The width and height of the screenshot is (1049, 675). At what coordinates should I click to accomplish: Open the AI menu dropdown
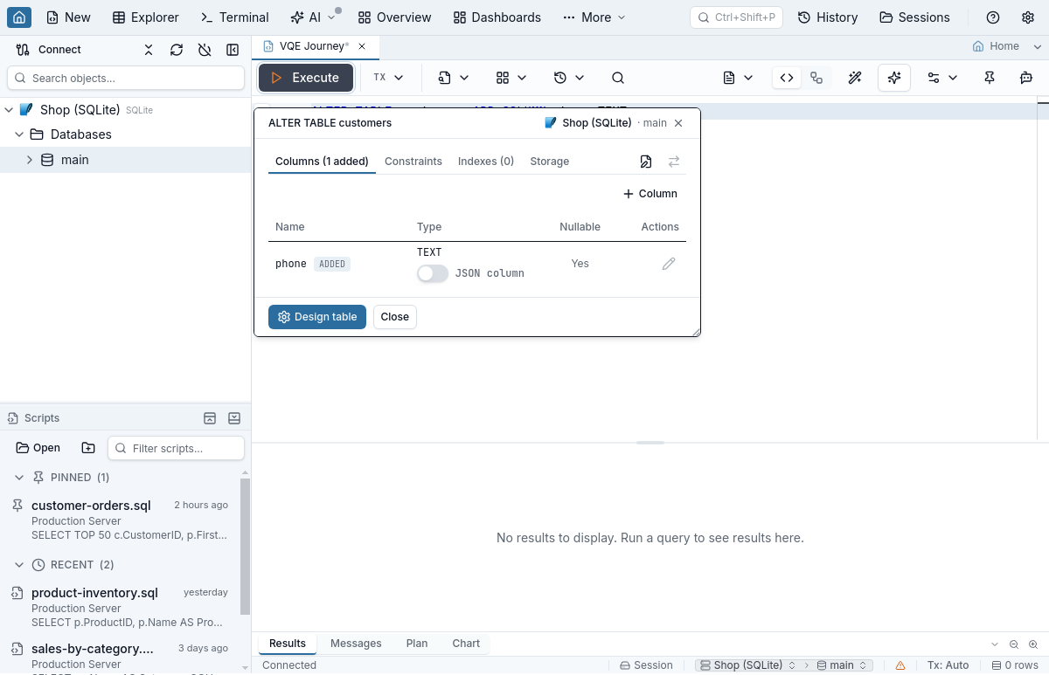point(313,17)
